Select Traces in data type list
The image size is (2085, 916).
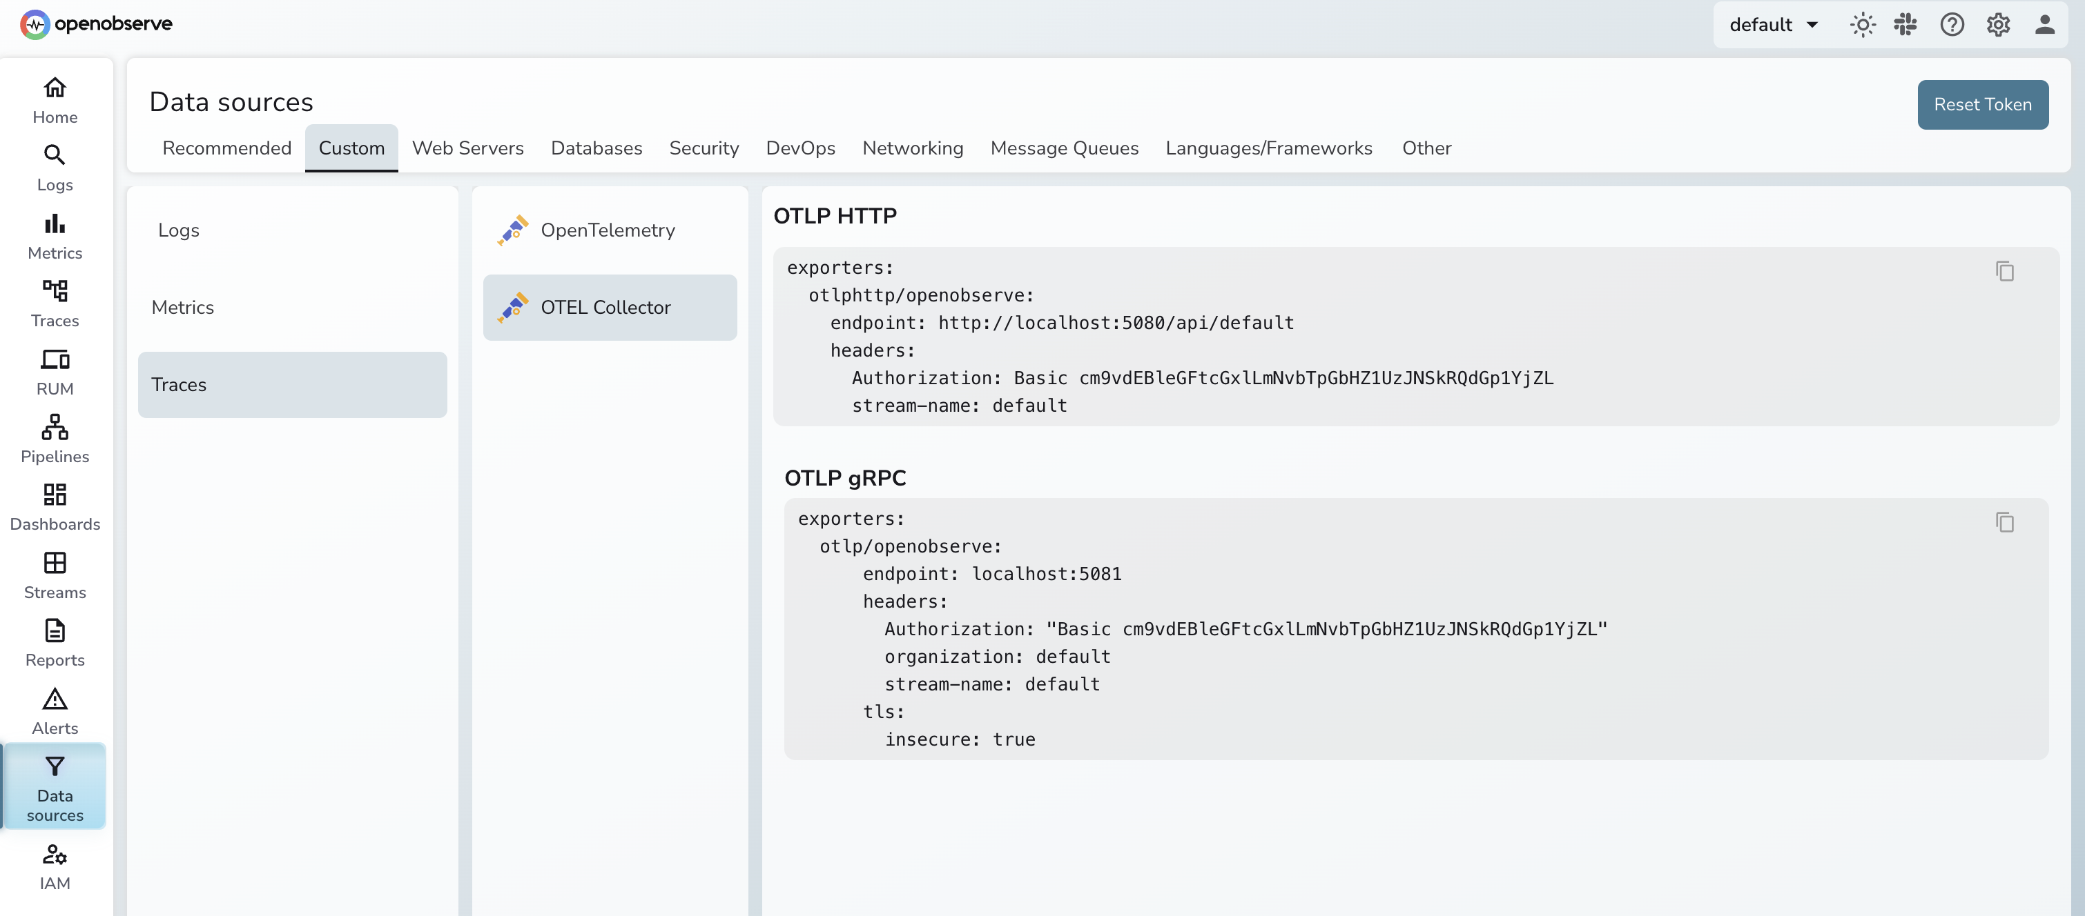292,385
